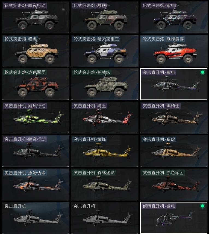Select the green 突击直升机-飓风行动 skin
Image resolution: width=209 pixels, height=234 pixels.
coord(36,118)
